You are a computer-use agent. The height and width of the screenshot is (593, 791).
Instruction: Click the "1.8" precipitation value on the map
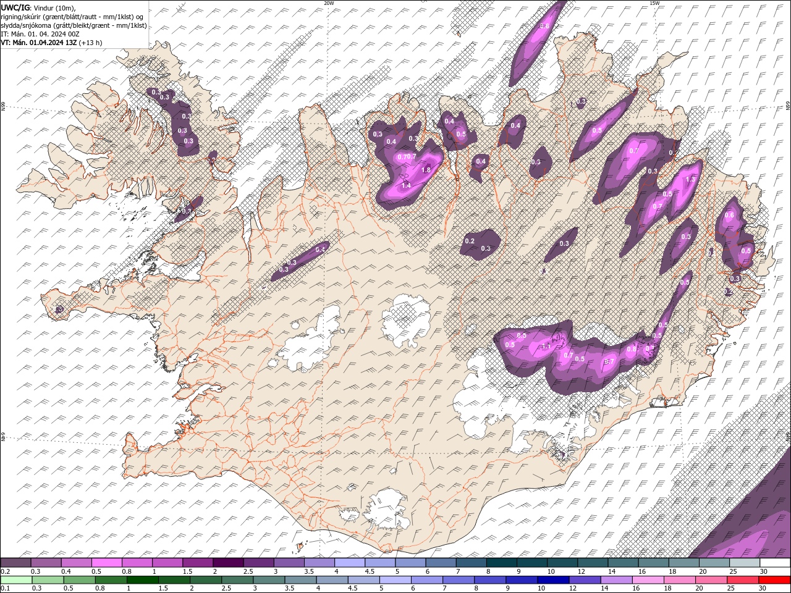[x=426, y=170]
